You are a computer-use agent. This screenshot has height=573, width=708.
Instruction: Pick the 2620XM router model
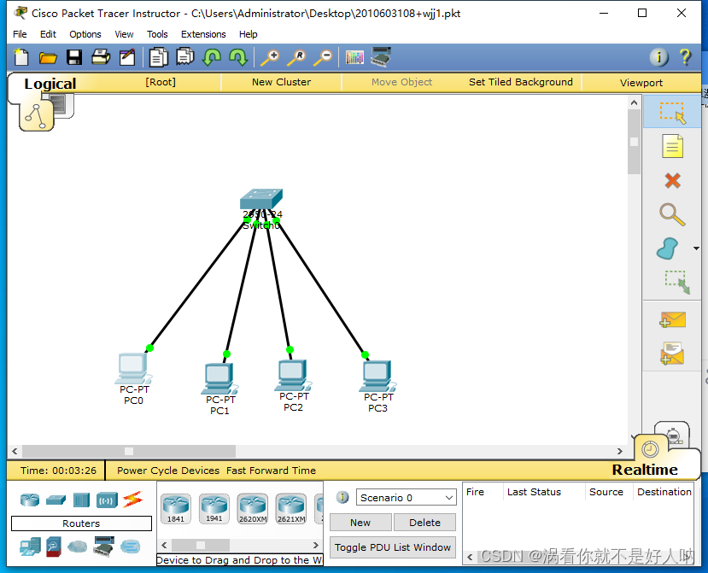coord(253,508)
